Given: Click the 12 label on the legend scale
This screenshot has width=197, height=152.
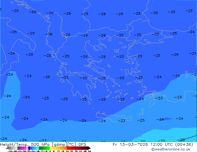Looking at the screenshot, I should click(x=58, y=151).
